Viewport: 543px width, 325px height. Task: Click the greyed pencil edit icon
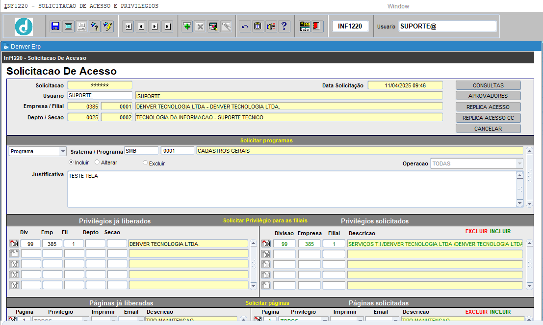[x=226, y=27]
